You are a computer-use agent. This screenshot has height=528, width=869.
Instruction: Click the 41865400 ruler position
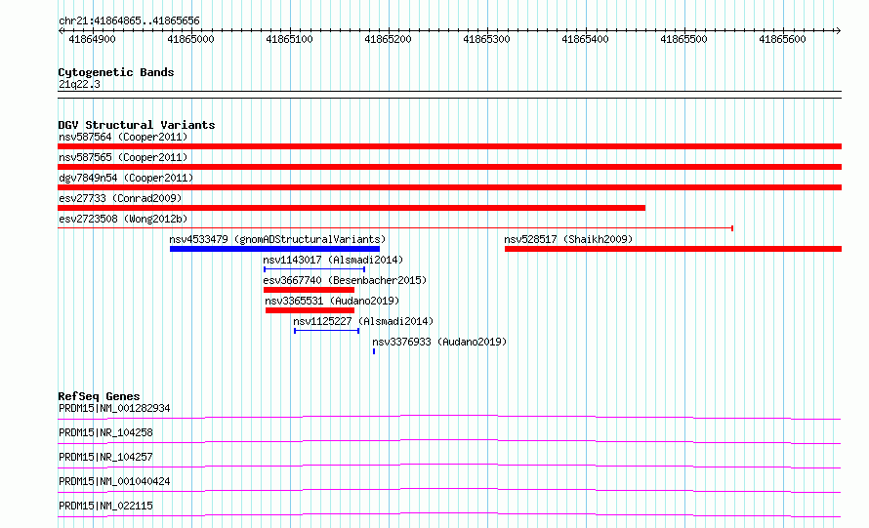click(x=585, y=39)
